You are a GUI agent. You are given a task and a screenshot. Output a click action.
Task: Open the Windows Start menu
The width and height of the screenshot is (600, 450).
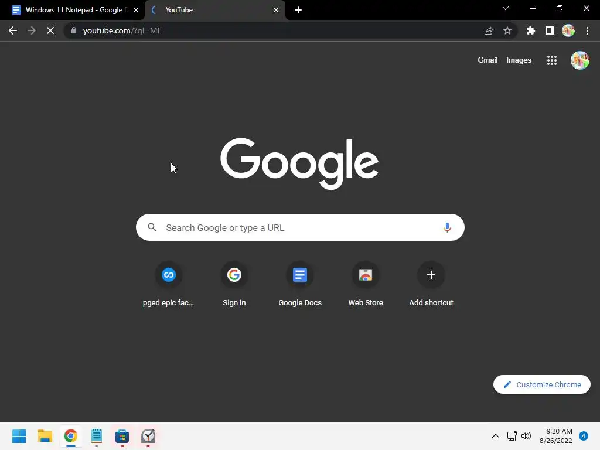pyautogui.click(x=19, y=436)
